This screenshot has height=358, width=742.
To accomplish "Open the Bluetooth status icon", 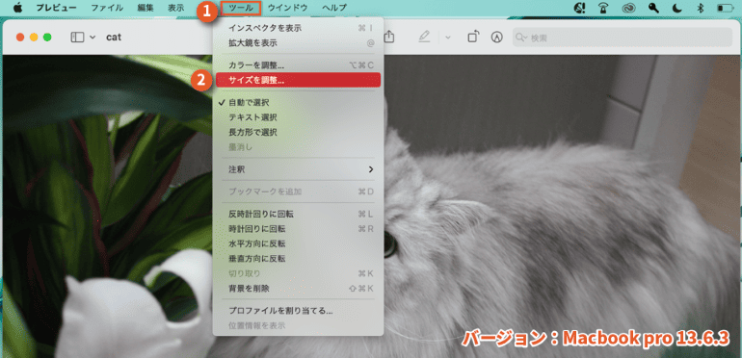I will pos(700,8).
